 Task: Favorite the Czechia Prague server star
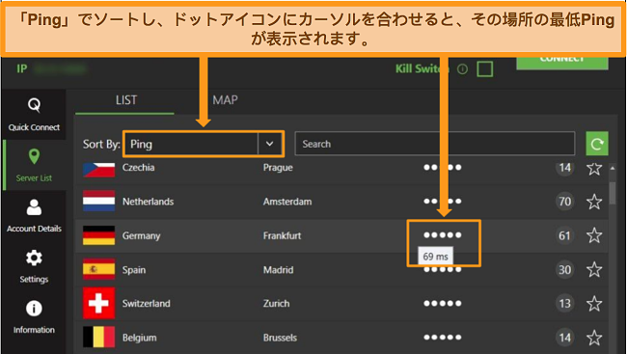click(594, 168)
